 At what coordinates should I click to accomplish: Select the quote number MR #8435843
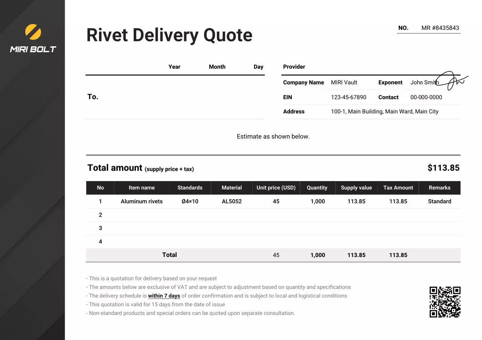pyautogui.click(x=440, y=28)
